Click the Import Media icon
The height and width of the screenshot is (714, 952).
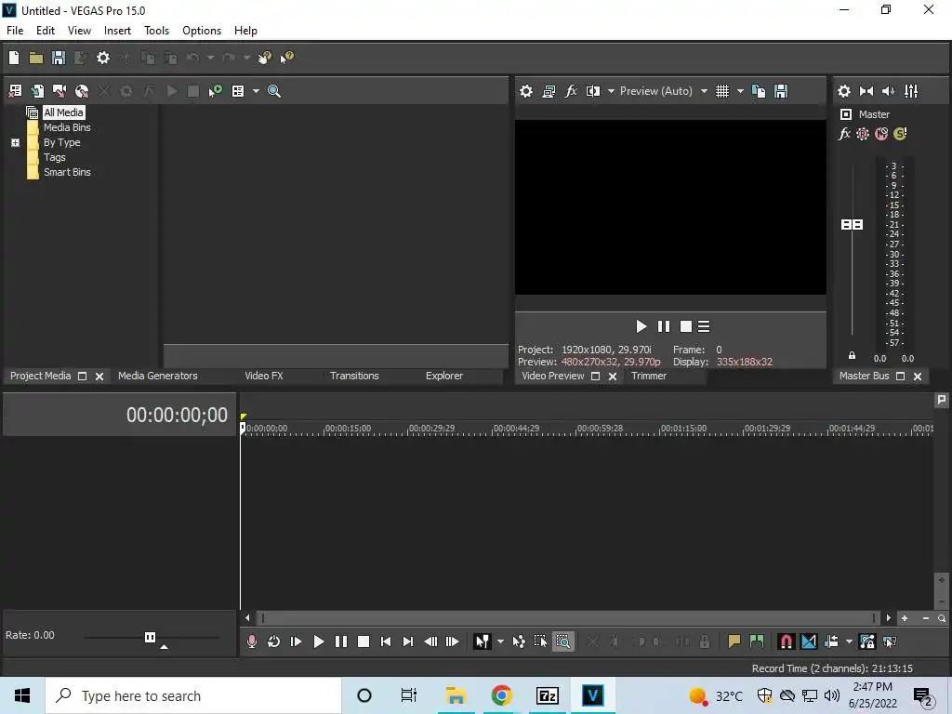(x=37, y=91)
